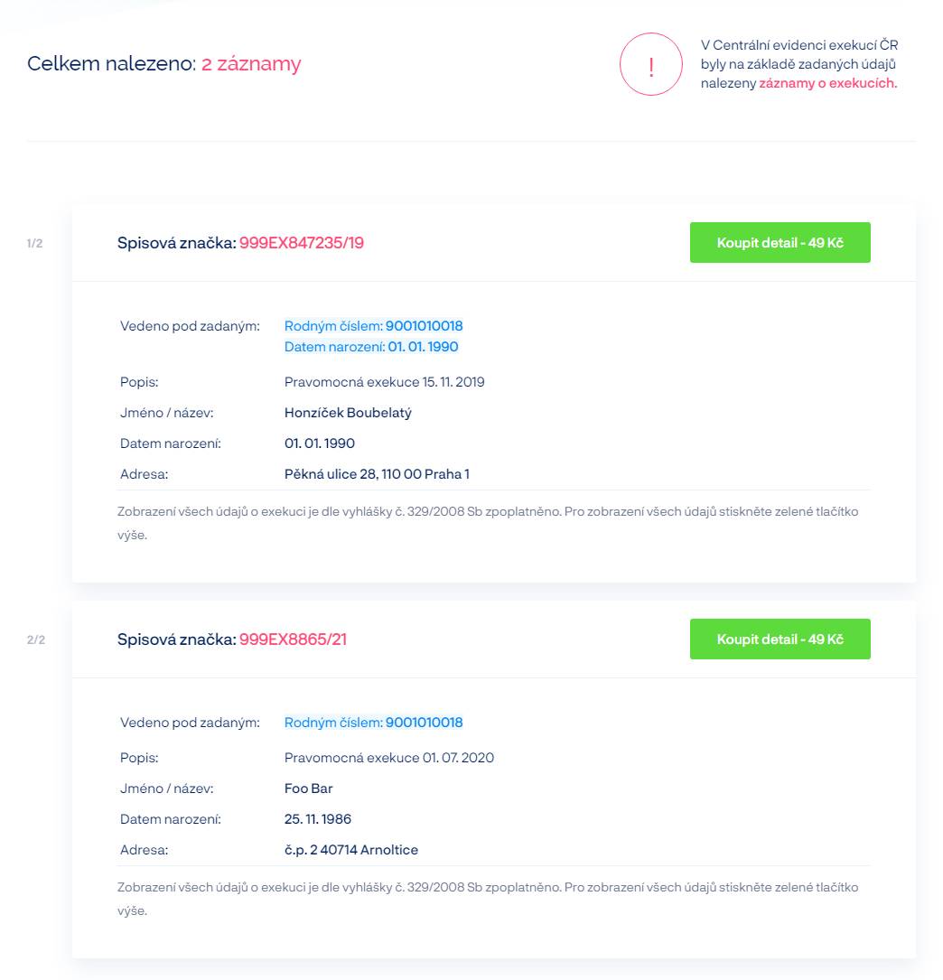
Task: Click the name Honzíček Boubelatý
Action: coord(348,413)
